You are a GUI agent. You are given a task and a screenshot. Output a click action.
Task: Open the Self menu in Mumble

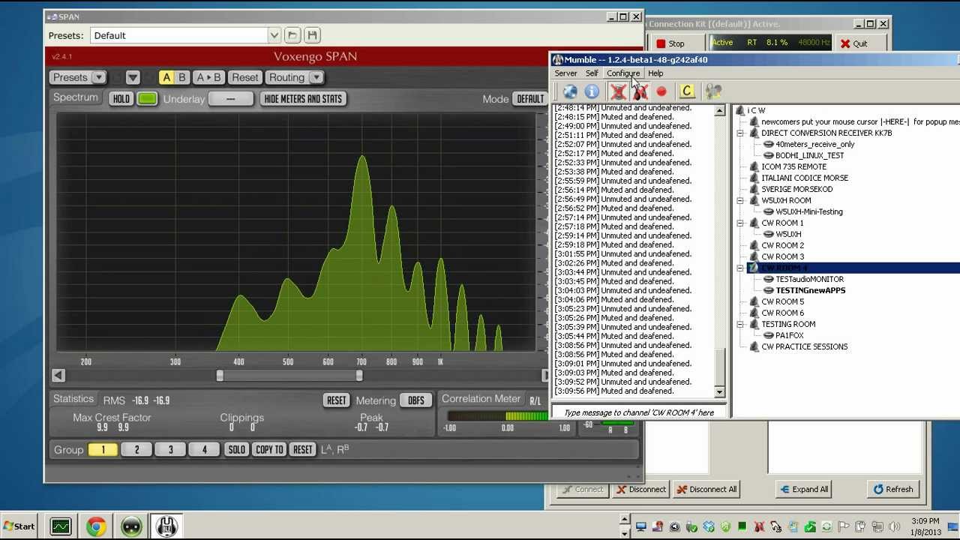pyautogui.click(x=592, y=73)
